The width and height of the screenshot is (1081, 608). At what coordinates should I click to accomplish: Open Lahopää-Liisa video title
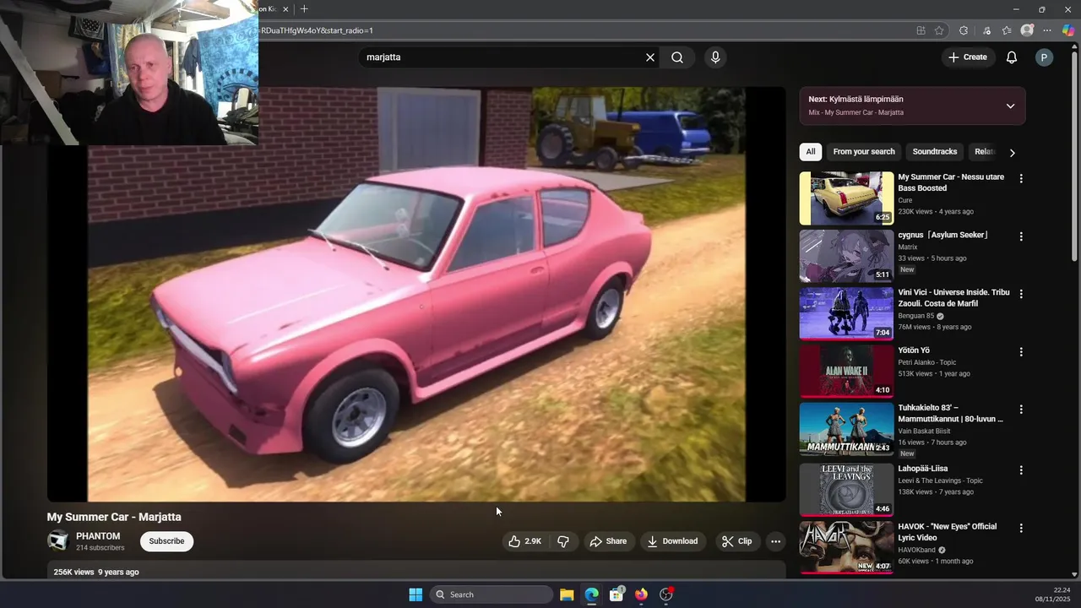click(923, 469)
